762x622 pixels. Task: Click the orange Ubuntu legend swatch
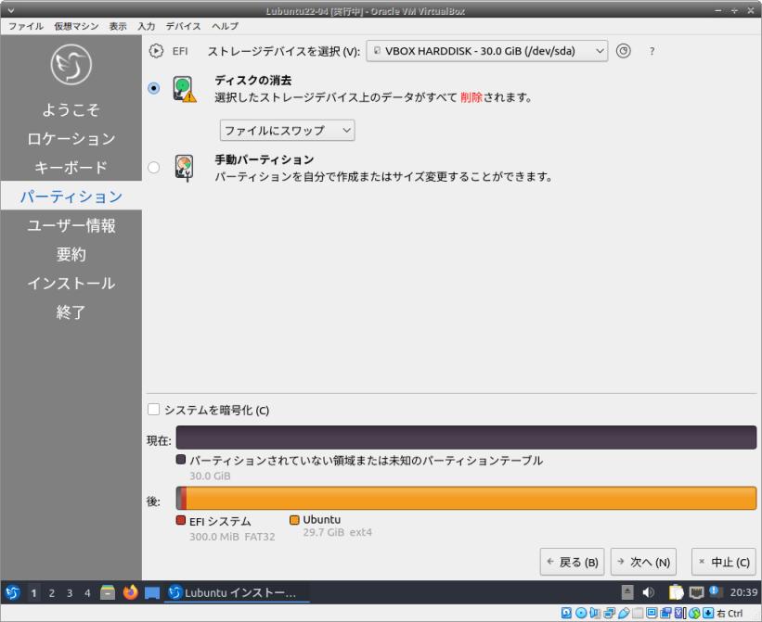coord(294,520)
